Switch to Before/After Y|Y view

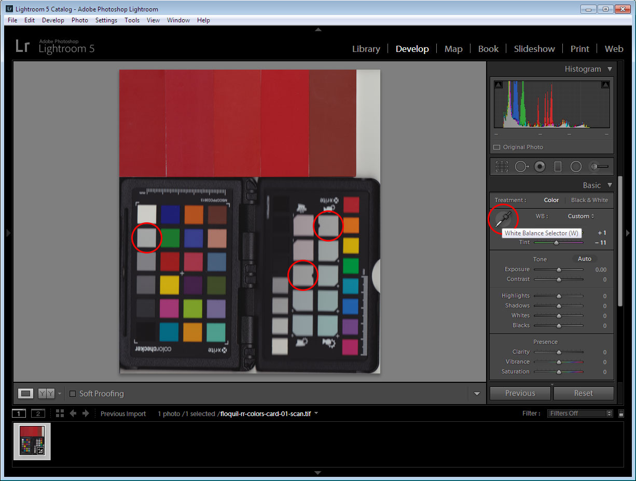[46, 394]
